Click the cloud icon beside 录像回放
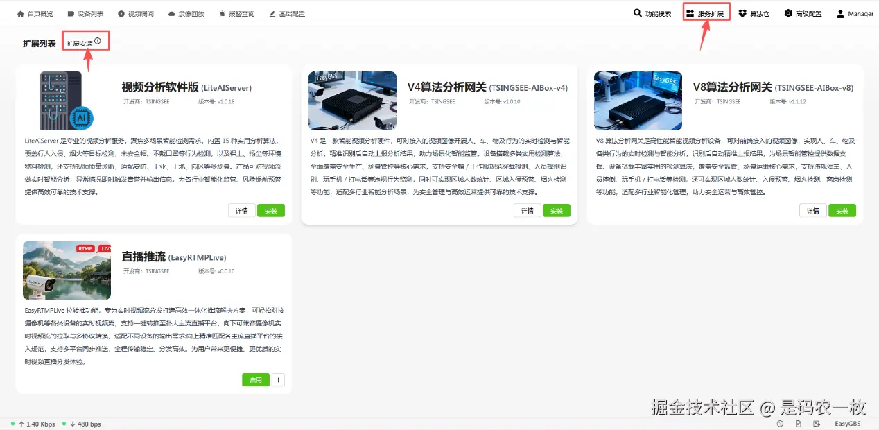 point(171,14)
